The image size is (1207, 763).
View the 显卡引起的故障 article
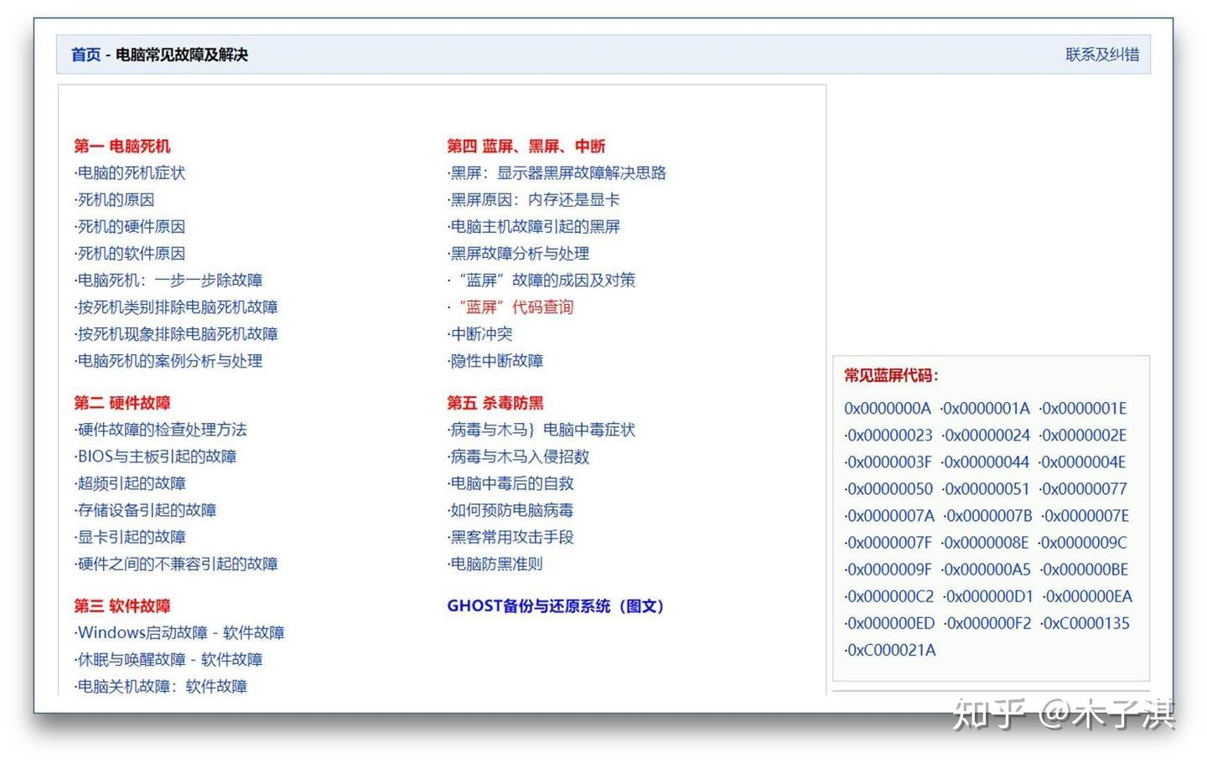coord(132,537)
